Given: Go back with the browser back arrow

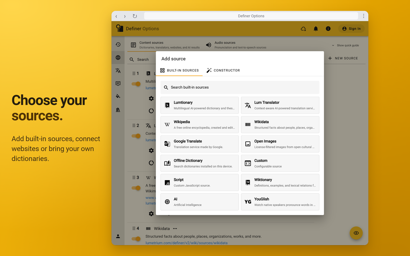Looking at the screenshot, I should pyautogui.click(x=116, y=16).
